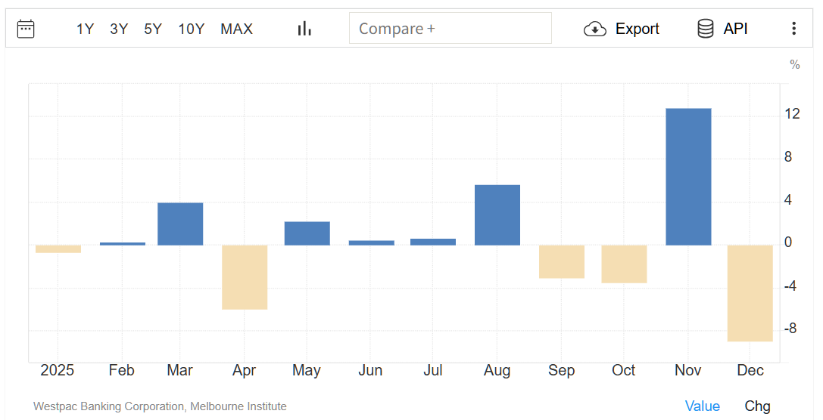Image resolution: width=823 pixels, height=420 pixels.
Task: Click the April negative bar
Action: tap(245, 277)
